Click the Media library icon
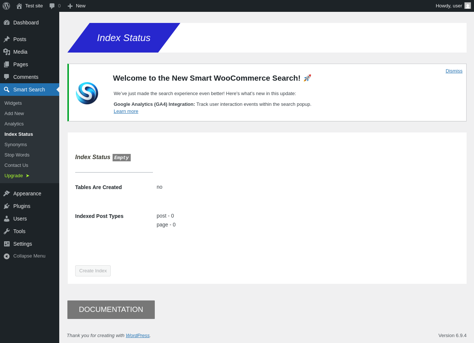The height and width of the screenshot is (343, 474). click(7, 52)
